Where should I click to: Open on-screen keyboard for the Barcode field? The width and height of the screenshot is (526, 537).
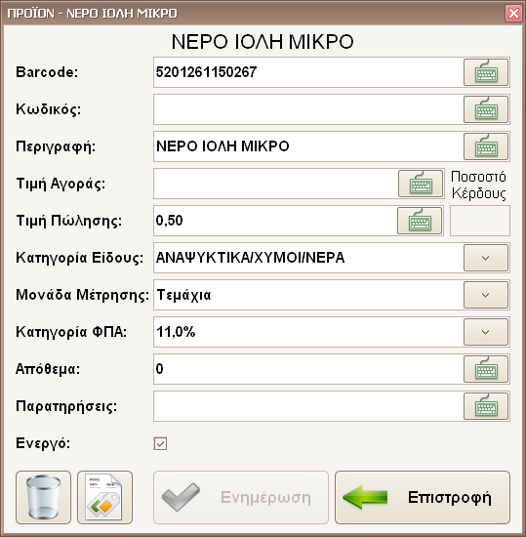coord(486,72)
